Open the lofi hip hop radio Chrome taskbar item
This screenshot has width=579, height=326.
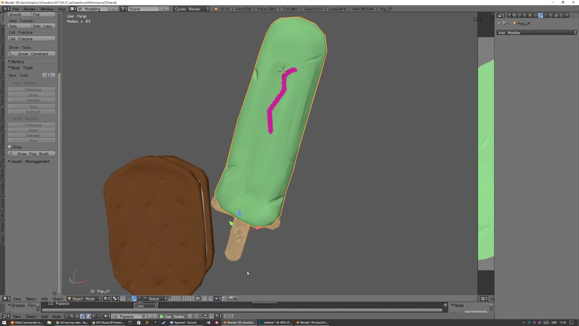pos(71,322)
